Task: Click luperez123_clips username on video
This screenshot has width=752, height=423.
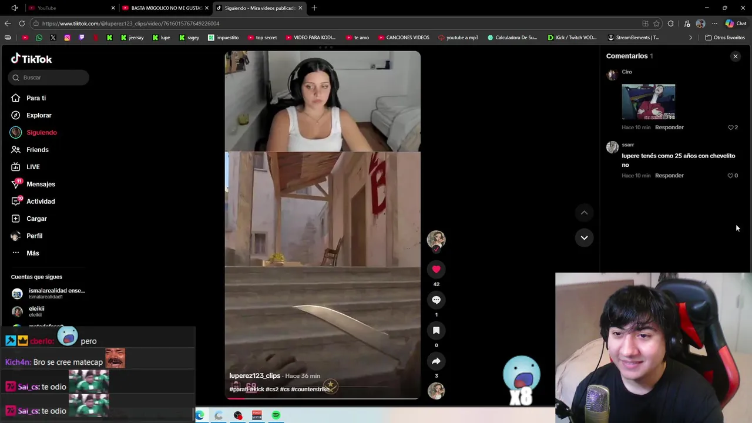Action: pos(254,376)
